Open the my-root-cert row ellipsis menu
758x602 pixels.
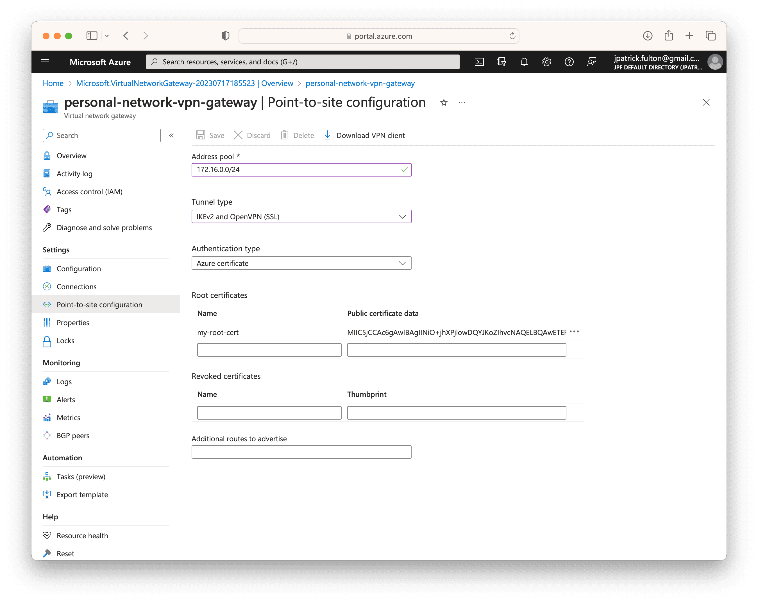pos(574,332)
